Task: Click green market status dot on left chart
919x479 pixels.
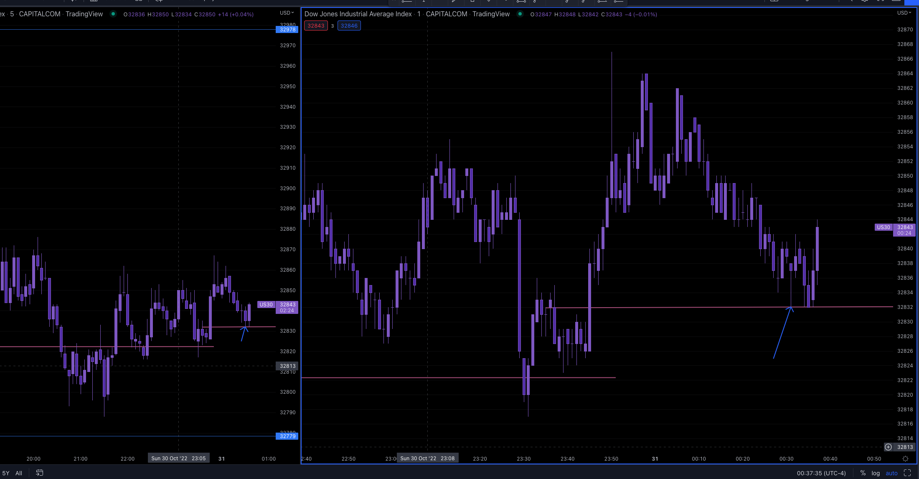Action: [x=113, y=14]
